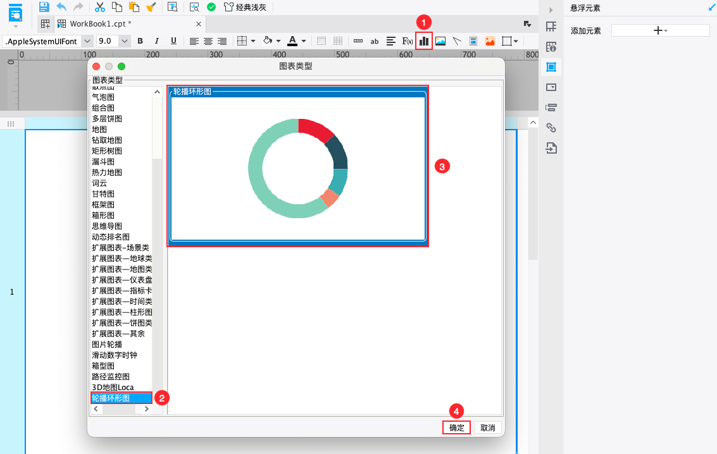Select 词云 in chart type list
This screenshot has height=454, width=717.
[x=99, y=183]
